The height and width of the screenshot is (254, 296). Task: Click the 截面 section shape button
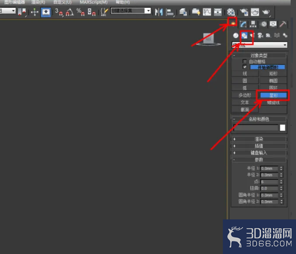[245, 110]
